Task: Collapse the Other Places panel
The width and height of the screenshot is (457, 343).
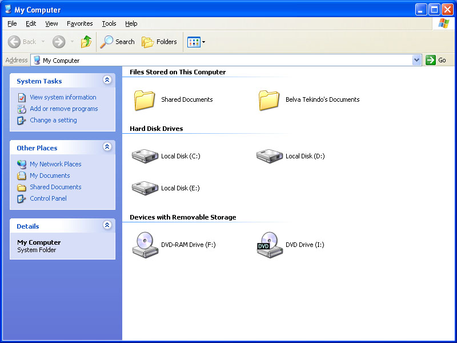Action: pos(107,146)
